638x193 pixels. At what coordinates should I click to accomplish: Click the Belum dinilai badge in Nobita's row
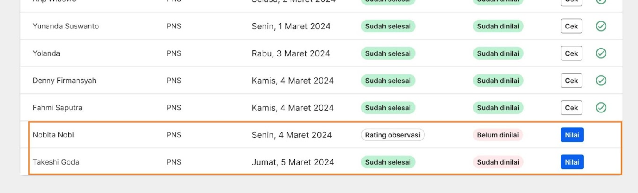tap(498, 135)
